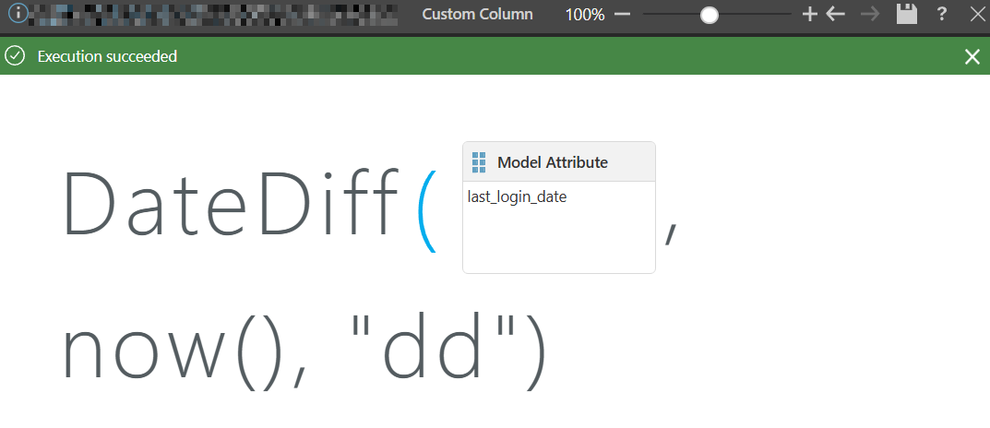Click the DateDiff function name
The width and height of the screenshot is (990, 428).
pos(229,206)
